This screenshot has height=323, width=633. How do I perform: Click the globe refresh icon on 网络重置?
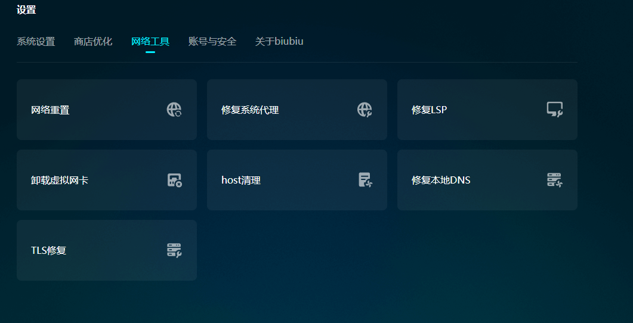click(174, 110)
